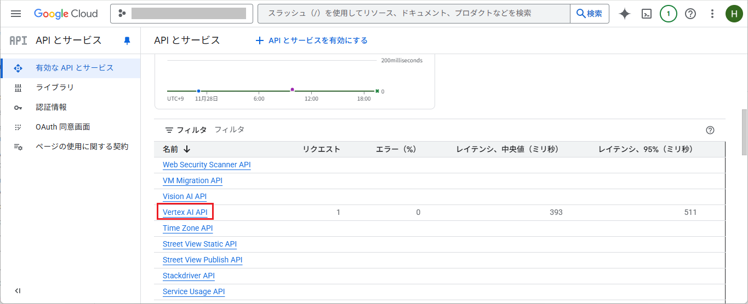748x304 pixels.
Task: Open the Service Usage API link
Action: 193,291
